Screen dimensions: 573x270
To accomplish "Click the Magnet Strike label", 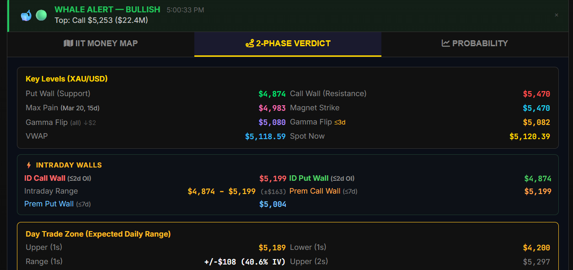I will (315, 108).
